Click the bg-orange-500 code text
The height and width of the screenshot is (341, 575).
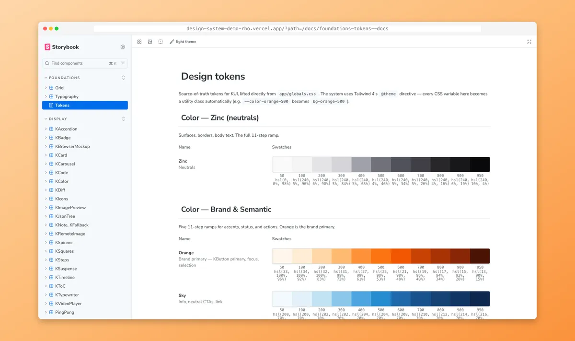click(x=329, y=102)
